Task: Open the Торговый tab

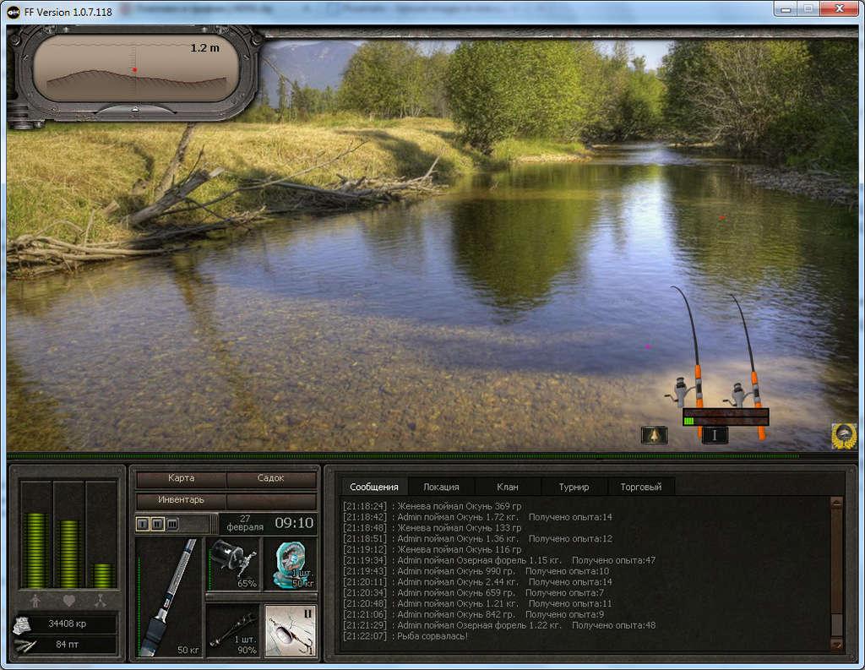Action: pyautogui.click(x=640, y=487)
